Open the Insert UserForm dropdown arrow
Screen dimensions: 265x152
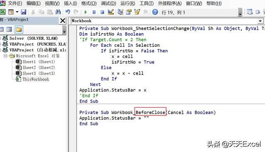click(17, 12)
